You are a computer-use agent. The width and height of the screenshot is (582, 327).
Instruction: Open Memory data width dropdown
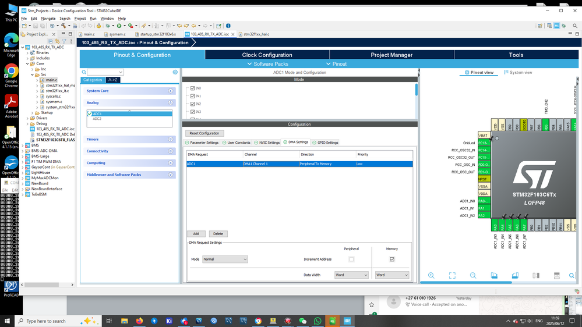click(392, 275)
